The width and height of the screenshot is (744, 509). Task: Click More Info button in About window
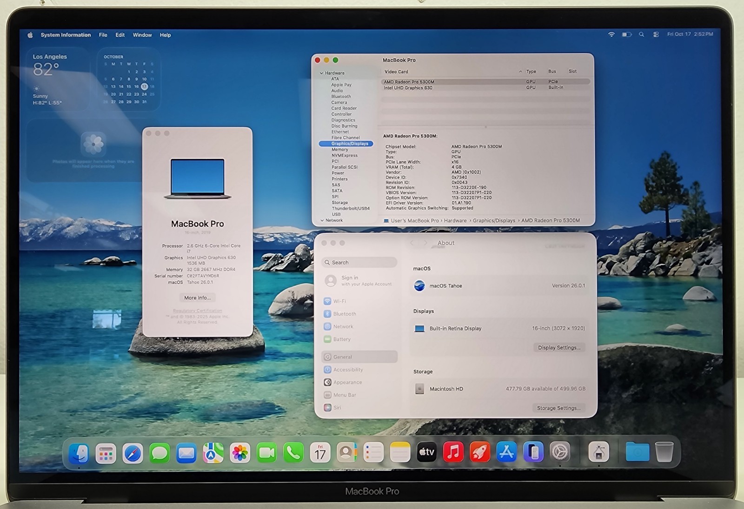pyautogui.click(x=197, y=298)
